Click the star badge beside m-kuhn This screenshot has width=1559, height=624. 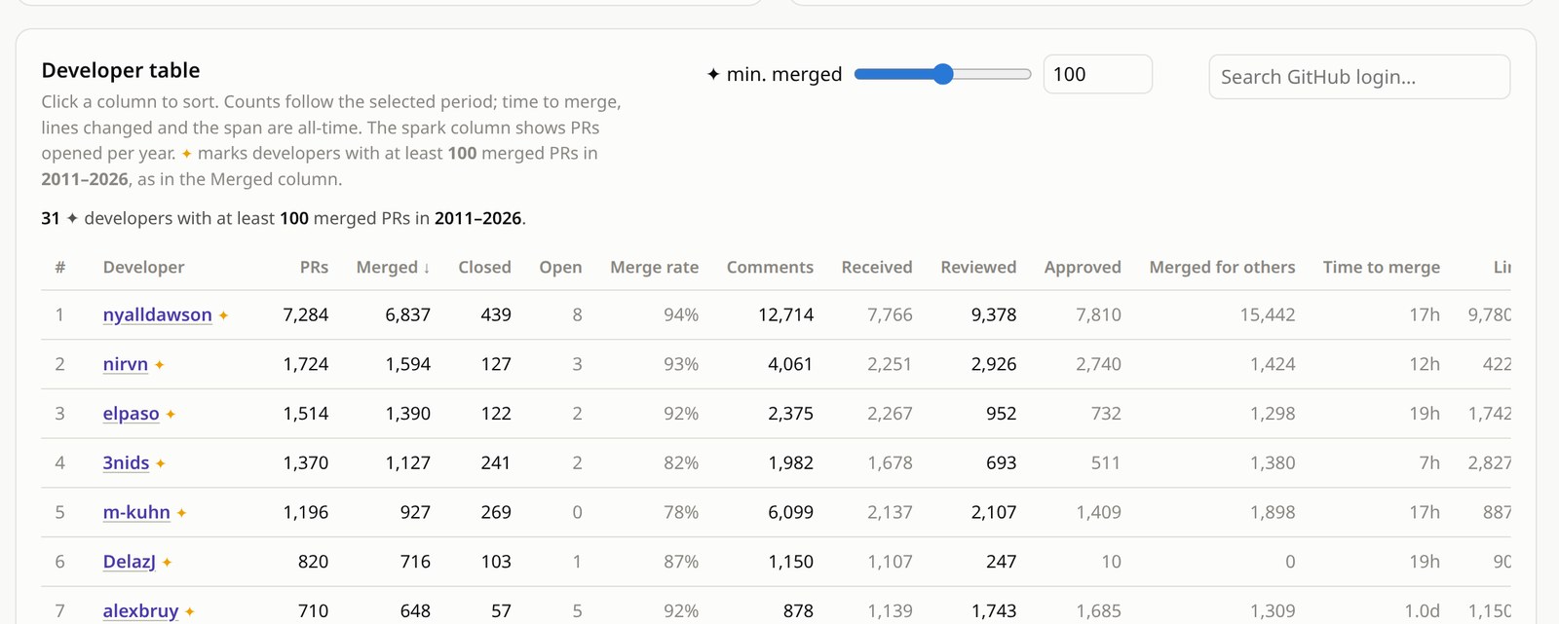pyautogui.click(x=181, y=513)
